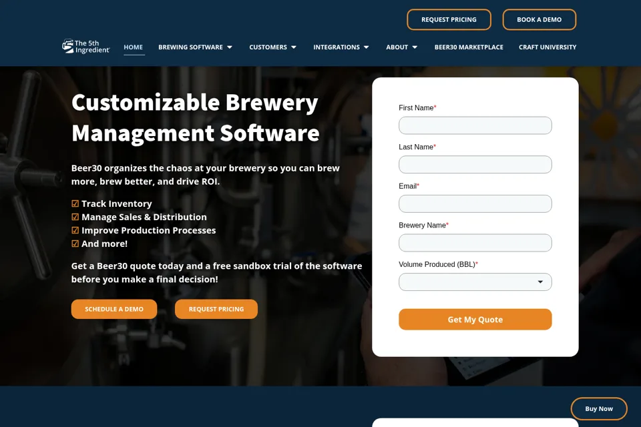
Task: Visit Craft University page
Action: (548, 47)
